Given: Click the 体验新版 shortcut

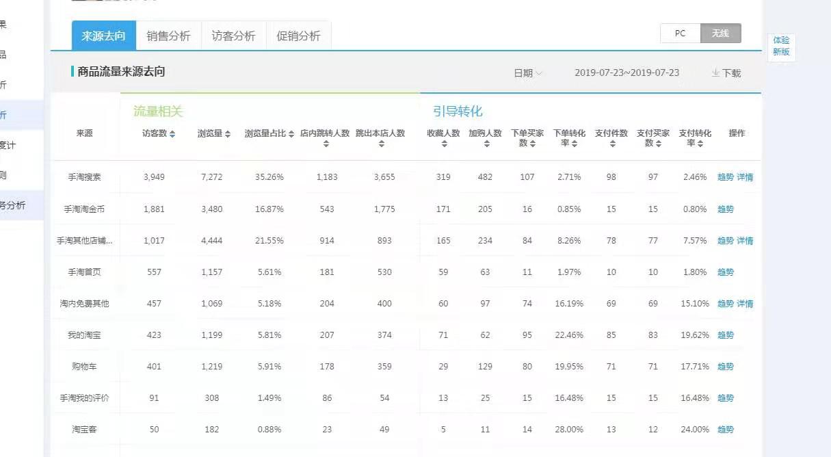Looking at the screenshot, I should 780,47.
